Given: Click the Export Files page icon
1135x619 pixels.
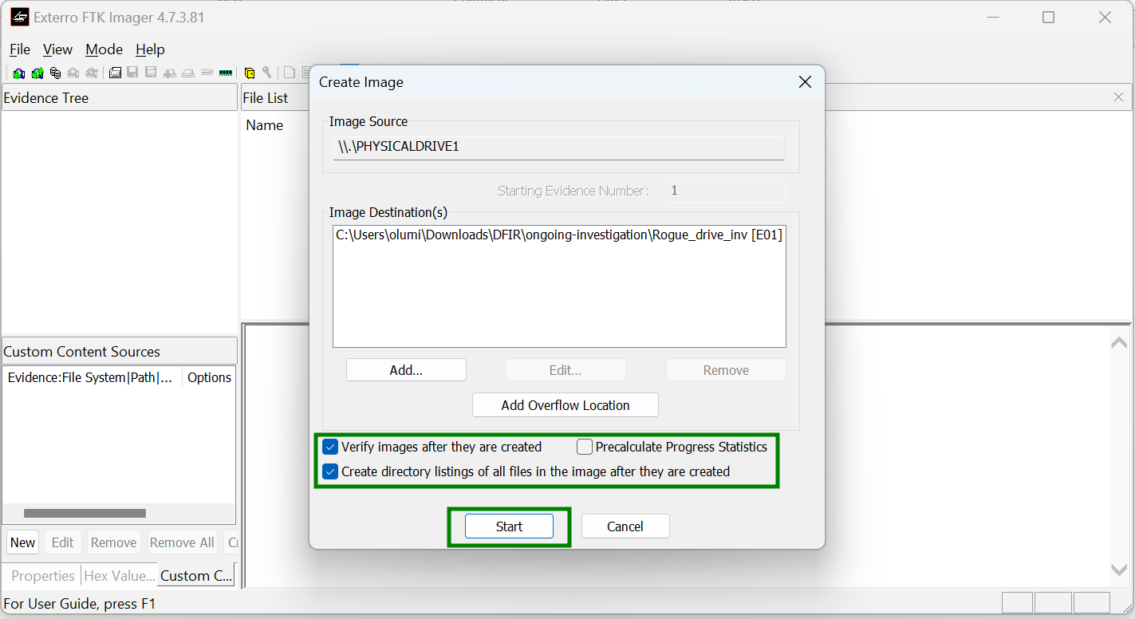Looking at the screenshot, I should coord(290,73).
